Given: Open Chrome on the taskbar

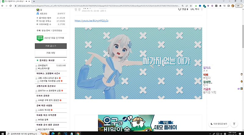Looking at the screenshot, I should coord(78,133).
